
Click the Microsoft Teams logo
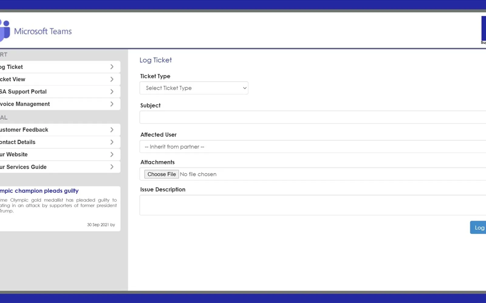[x=36, y=31]
